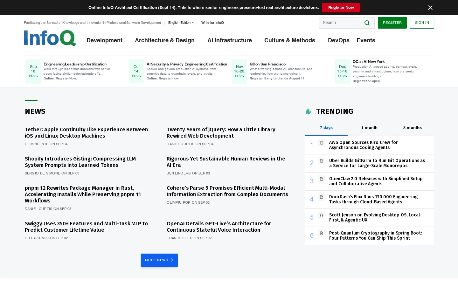
Task: Open trending item AWS Open Sources Kiro Crew
Action: tap(364, 145)
